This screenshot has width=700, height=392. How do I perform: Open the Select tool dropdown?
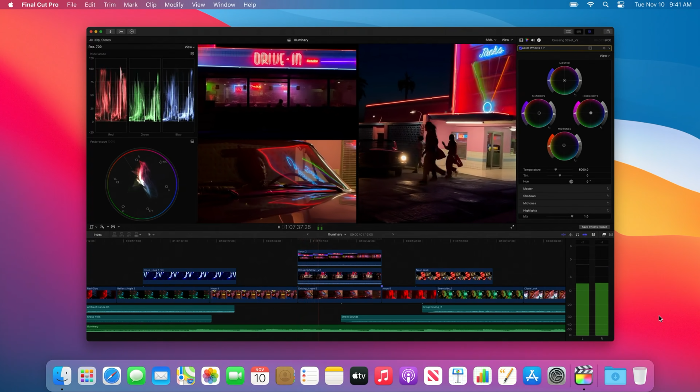151,234
